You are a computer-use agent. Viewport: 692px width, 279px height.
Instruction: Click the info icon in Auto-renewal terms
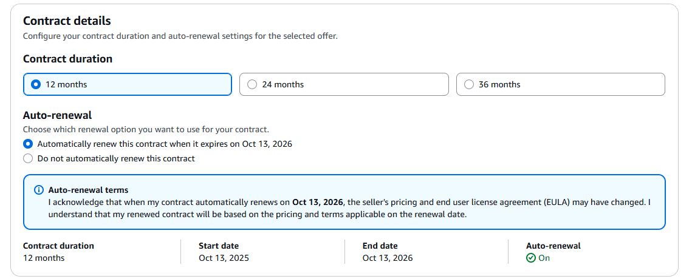(39, 190)
